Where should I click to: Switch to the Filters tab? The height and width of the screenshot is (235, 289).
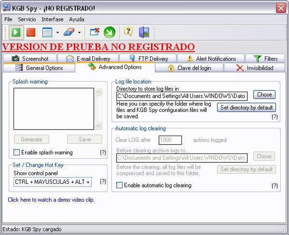(265, 59)
